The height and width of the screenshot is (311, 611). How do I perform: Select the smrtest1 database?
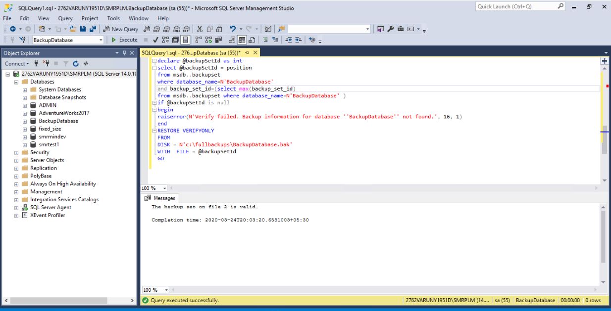(49, 144)
